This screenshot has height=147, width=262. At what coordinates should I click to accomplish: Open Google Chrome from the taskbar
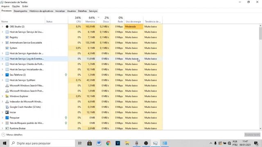click(108, 143)
